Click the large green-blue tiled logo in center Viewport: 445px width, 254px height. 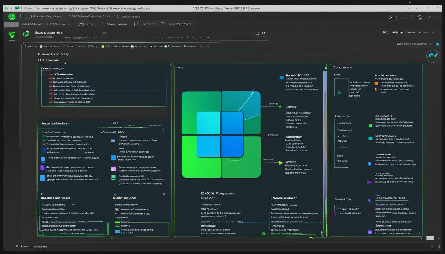pyautogui.click(x=221, y=134)
